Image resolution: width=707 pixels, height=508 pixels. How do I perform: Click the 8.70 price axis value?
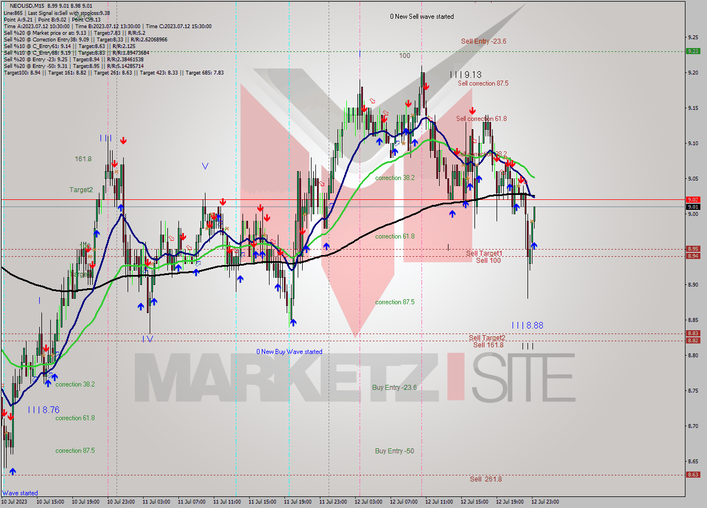[x=693, y=426]
